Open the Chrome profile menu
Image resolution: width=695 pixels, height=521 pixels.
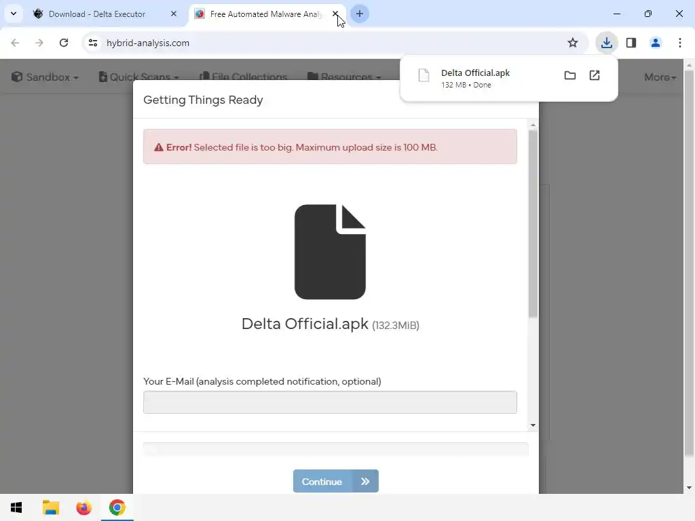point(656,43)
